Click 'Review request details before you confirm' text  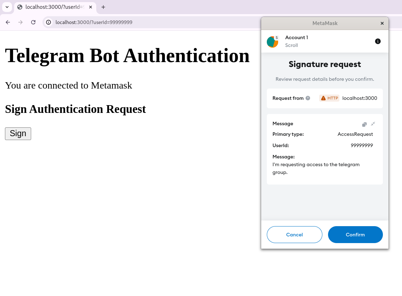coord(325,79)
